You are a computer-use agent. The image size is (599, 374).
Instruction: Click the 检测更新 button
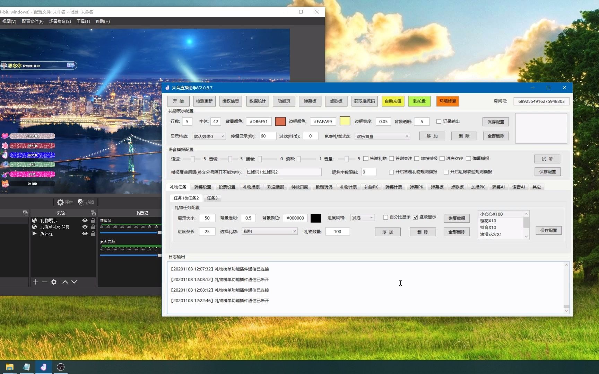pyautogui.click(x=204, y=101)
